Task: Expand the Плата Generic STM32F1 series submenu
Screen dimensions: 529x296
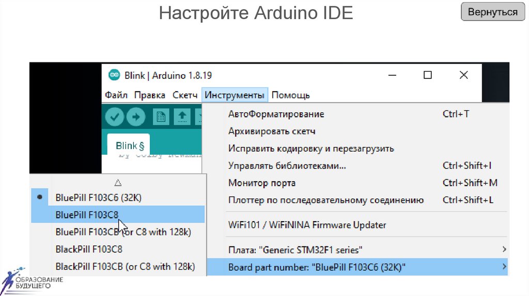Action: (x=357, y=250)
